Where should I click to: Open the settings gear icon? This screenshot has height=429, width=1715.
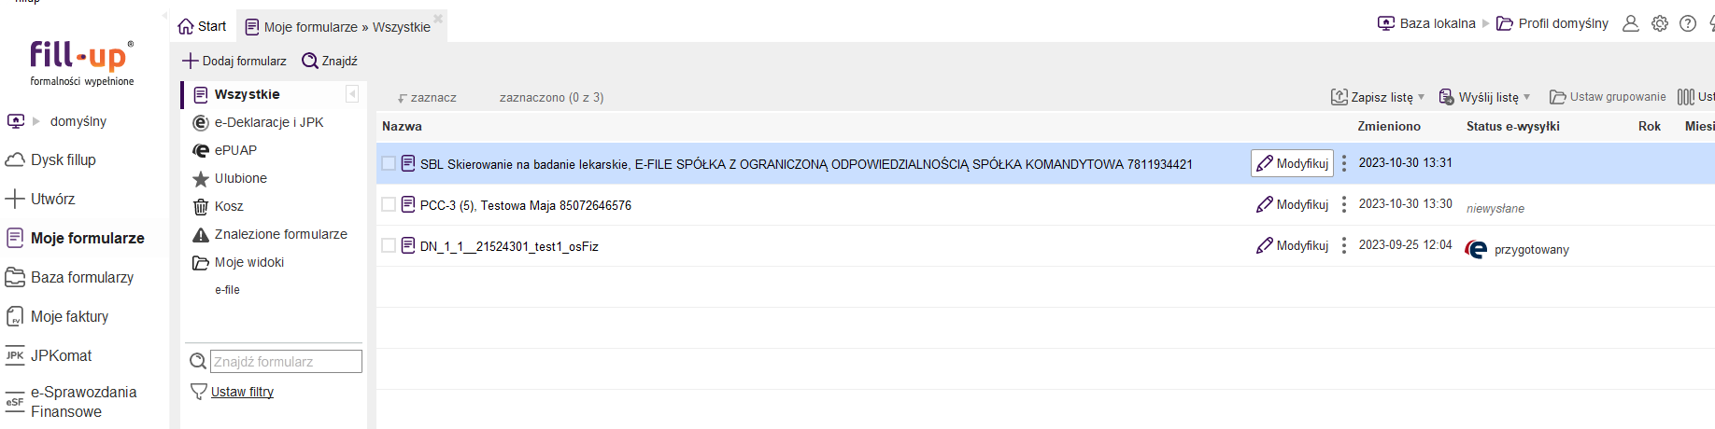tap(1660, 23)
